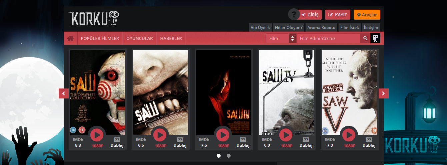Image resolution: width=447 pixels, height=165 pixels.
Task: Play the IMDb 7.6 Saw III movie
Action: coord(223,135)
